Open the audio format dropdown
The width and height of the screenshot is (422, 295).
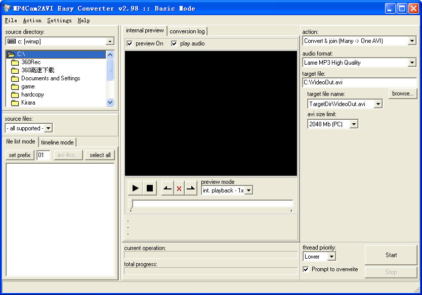[412, 63]
